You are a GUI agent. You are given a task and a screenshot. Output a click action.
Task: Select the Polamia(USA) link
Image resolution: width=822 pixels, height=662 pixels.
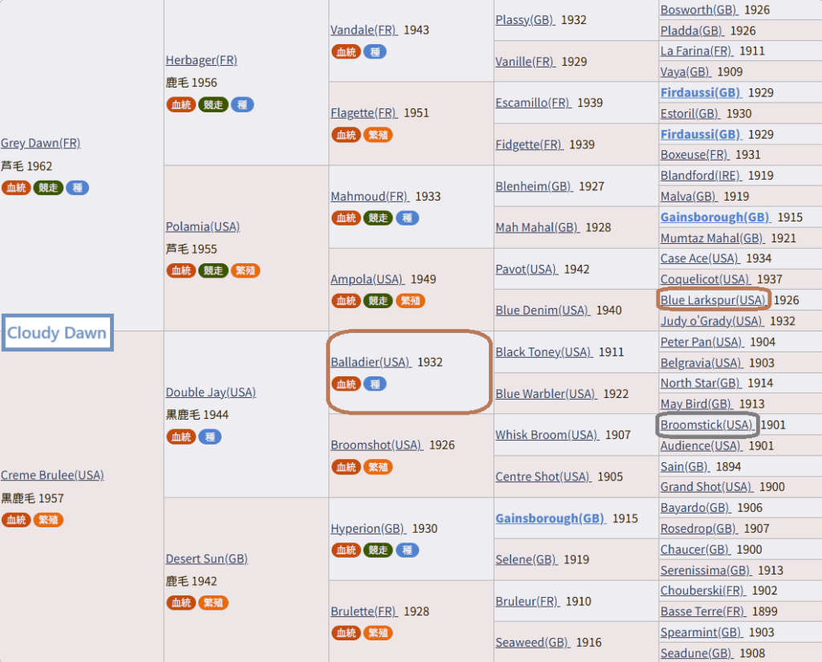[x=202, y=226]
